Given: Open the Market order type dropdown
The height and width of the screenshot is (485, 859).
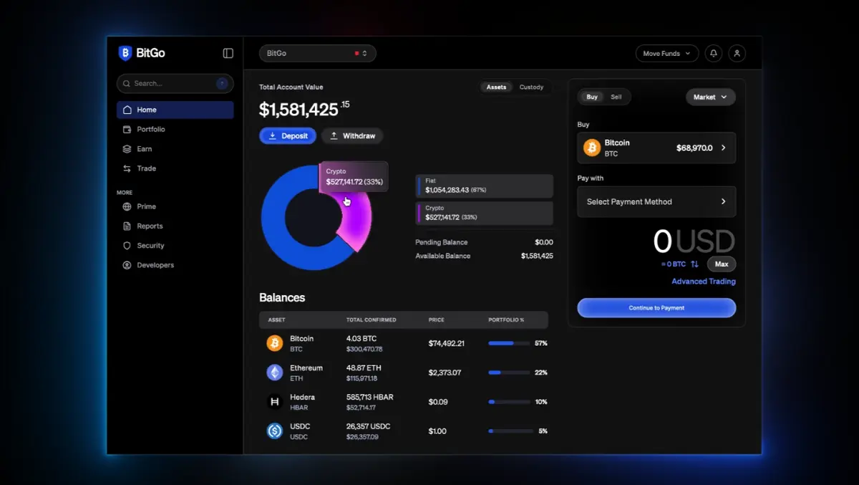Looking at the screenshot, I should [711, 97].
